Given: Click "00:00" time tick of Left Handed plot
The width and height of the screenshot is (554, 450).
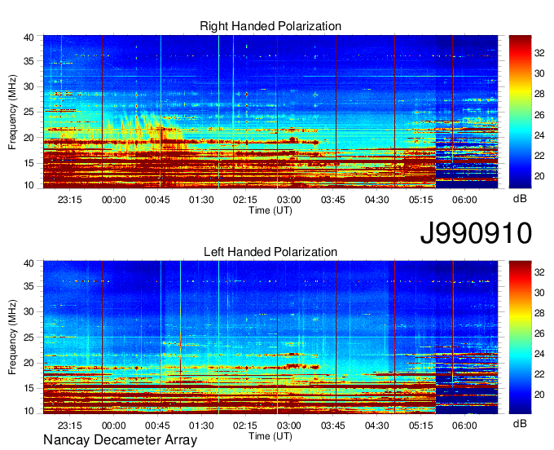Looking at the screenshot, I should point(114,426).
